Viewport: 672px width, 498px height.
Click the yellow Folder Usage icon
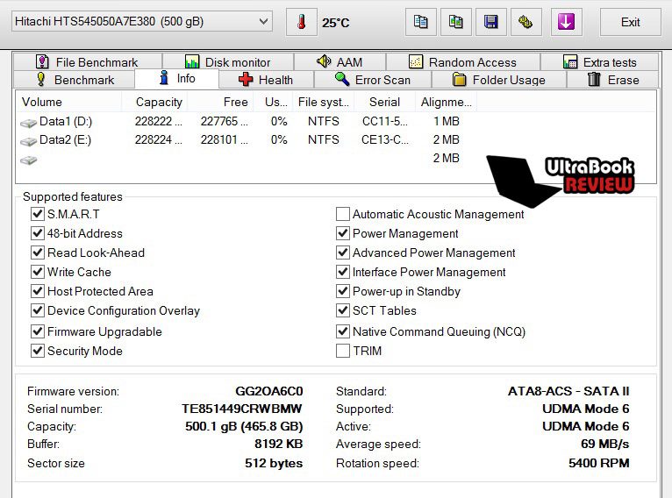pyautogui.click(x=460, y=80)
